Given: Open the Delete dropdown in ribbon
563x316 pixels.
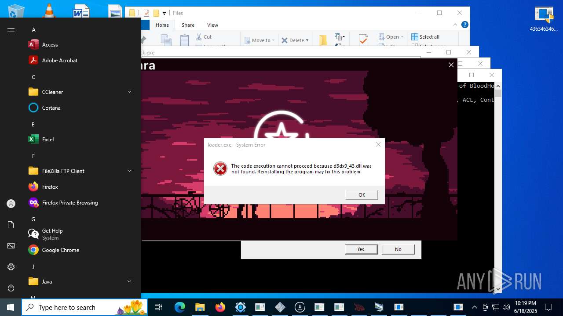Looking at the screenshot, I should coord(295,40).
